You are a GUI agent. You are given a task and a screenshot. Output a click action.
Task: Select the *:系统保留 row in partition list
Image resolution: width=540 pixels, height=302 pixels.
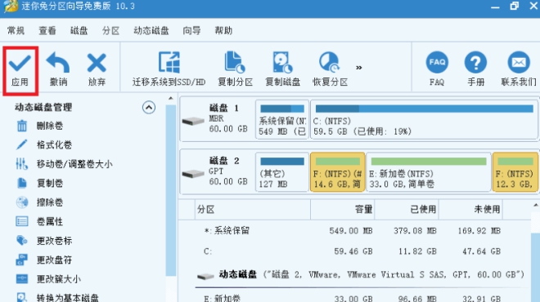(355, 230)
